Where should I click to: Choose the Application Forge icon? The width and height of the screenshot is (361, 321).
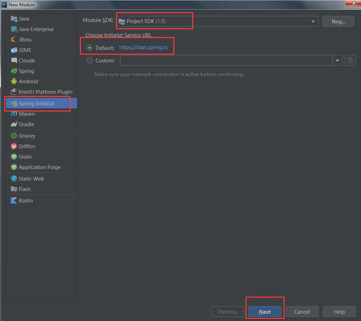[x=14, y=167]
